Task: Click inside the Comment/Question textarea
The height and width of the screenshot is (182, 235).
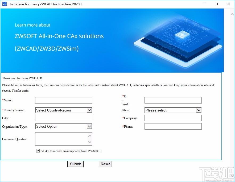Action: tap(61, 139)
